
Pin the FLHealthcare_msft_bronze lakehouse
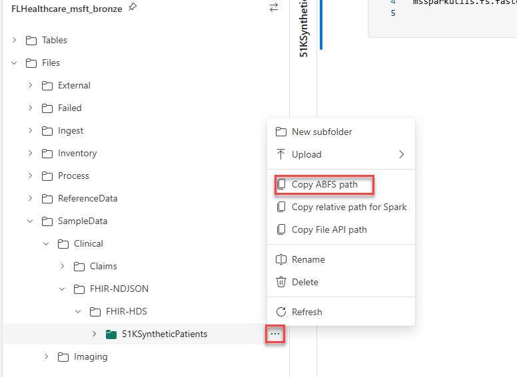click(x=133, y=7)
